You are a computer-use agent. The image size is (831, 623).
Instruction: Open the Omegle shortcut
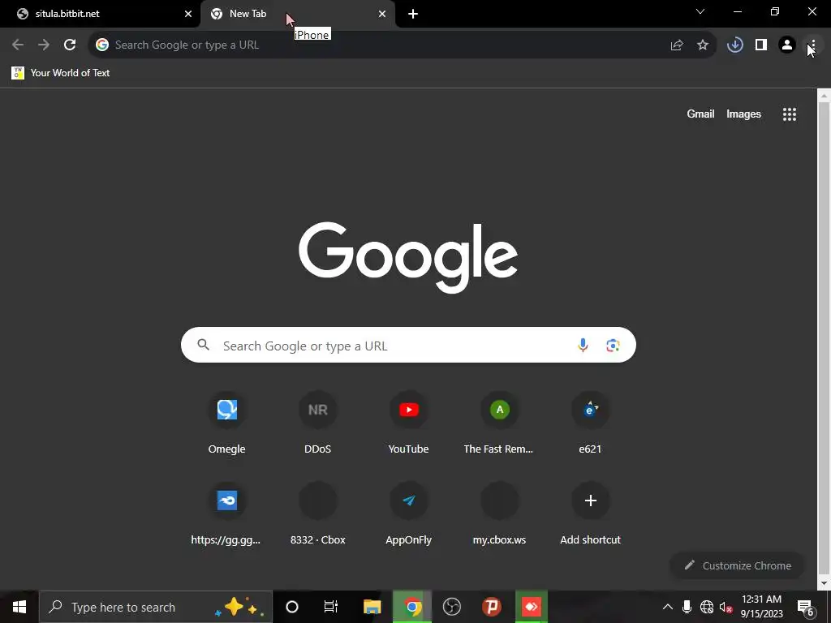tap(227, 423)
